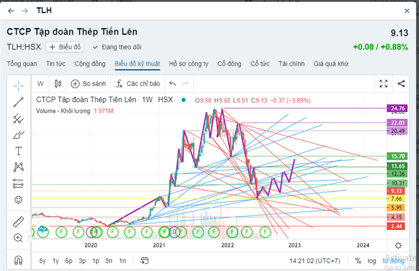The image size is (419, 271).
Task: Select the text annotation tool
Action: 18,151
